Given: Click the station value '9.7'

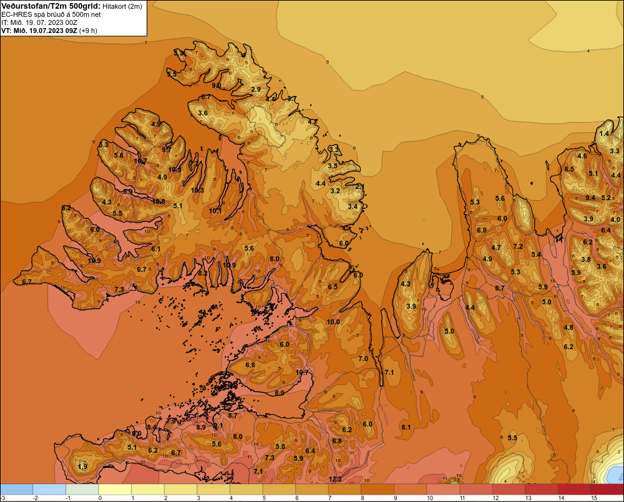Looking at the screenshot, I should [x=167, y=150].
